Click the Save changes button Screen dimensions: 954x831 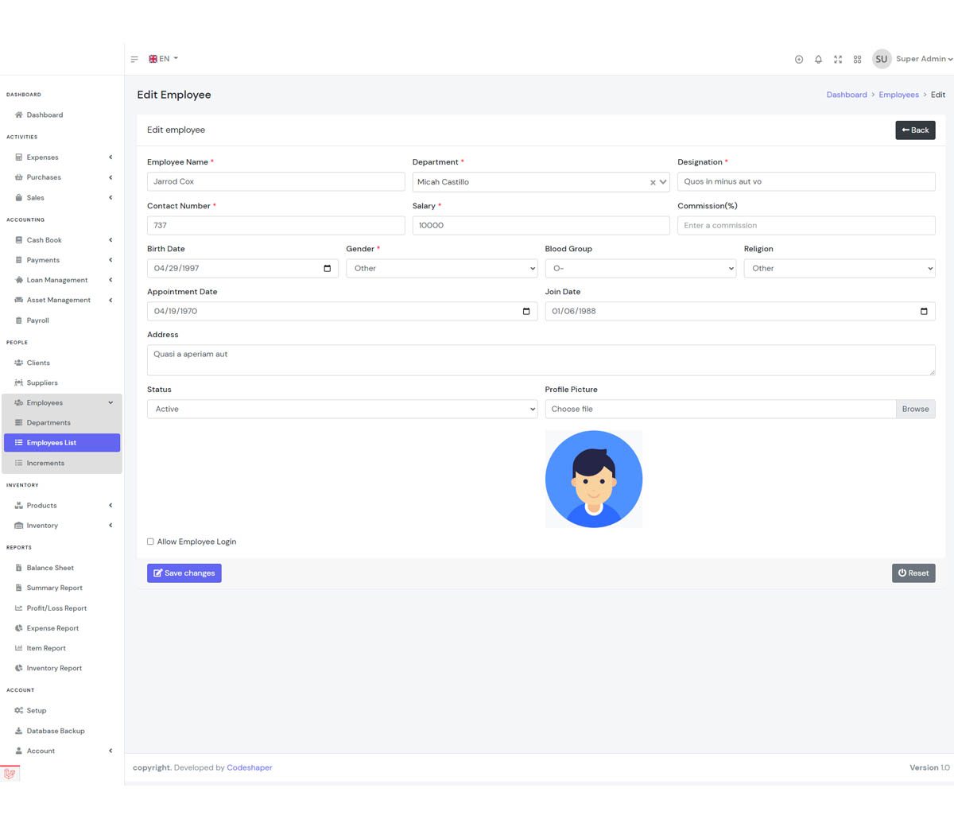point(184,573)
